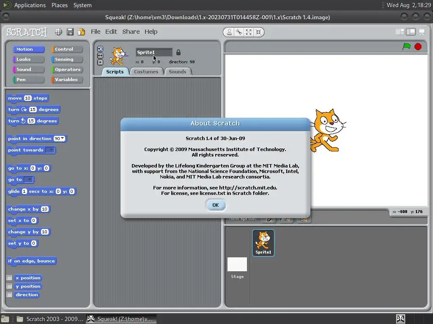
Task: Select the Sound block category
Action: click(28, 70)
